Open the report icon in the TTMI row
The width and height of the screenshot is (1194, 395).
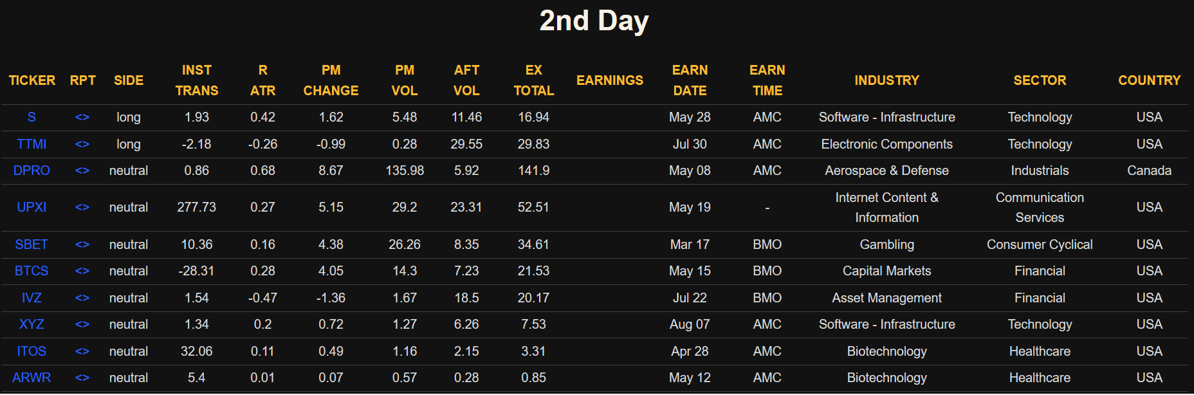(82, 144)
